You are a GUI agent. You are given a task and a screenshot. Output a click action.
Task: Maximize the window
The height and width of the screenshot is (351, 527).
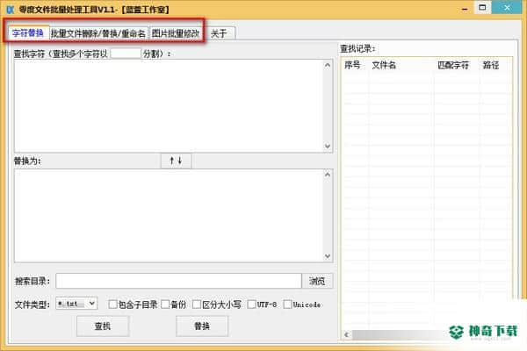coord(482,7)
